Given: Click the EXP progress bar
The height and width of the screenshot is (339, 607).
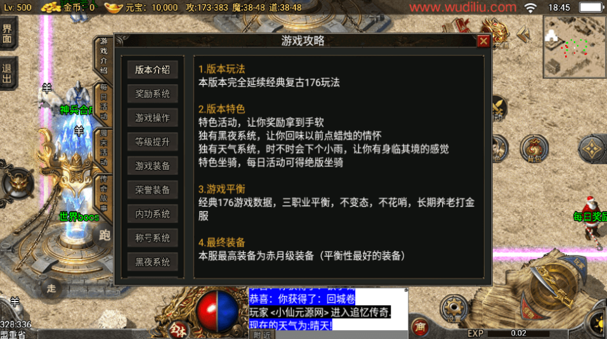Looking at the screenshot, I should point(518,333).
